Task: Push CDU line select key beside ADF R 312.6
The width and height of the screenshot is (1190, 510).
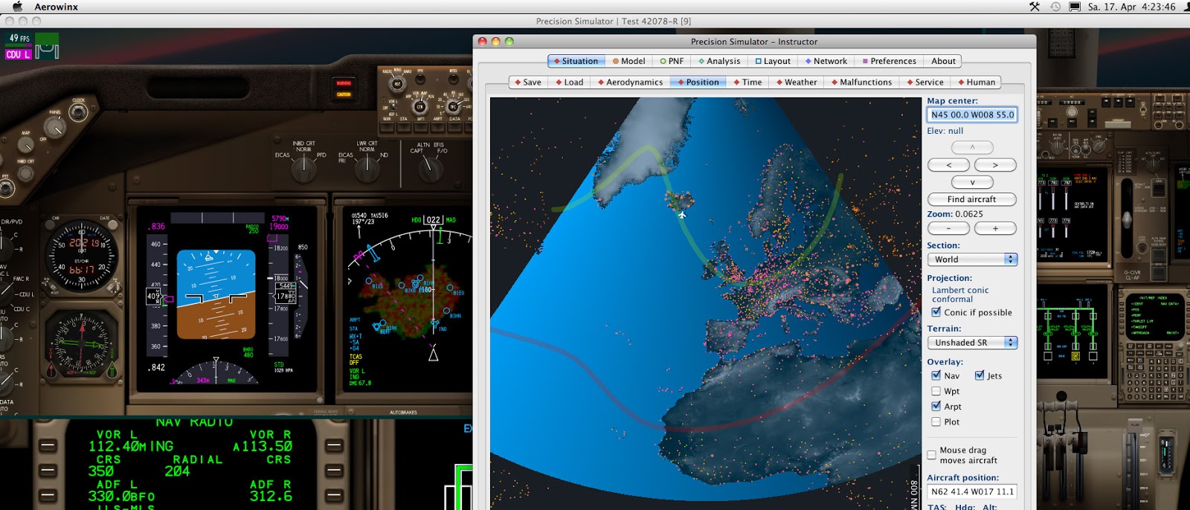Action: (x=335, y=495)
